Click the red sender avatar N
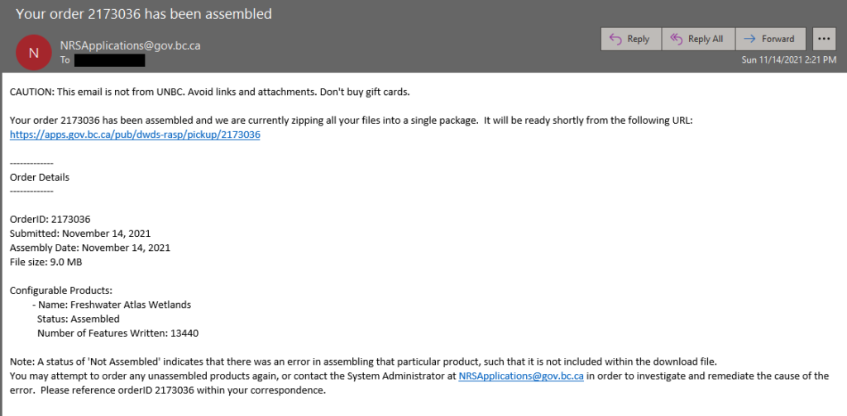Viewport: 847px width, 416px height. click(x=33, y=52)
